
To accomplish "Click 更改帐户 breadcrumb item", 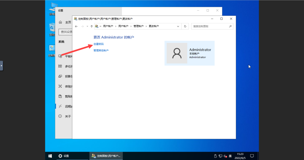I will click(154, 26).
